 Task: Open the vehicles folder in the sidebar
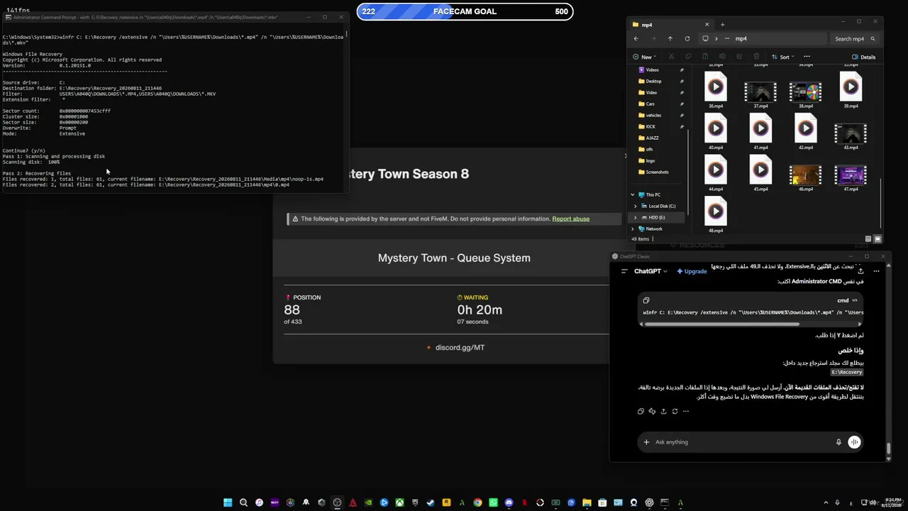pos(653,115)
